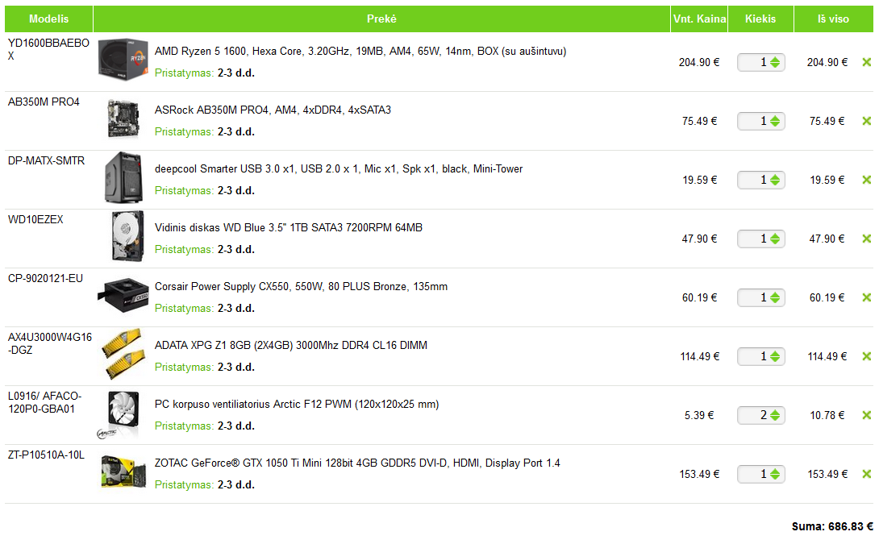Remove AMD Ryzen 5 1600 from cart

tap(866, 62)
